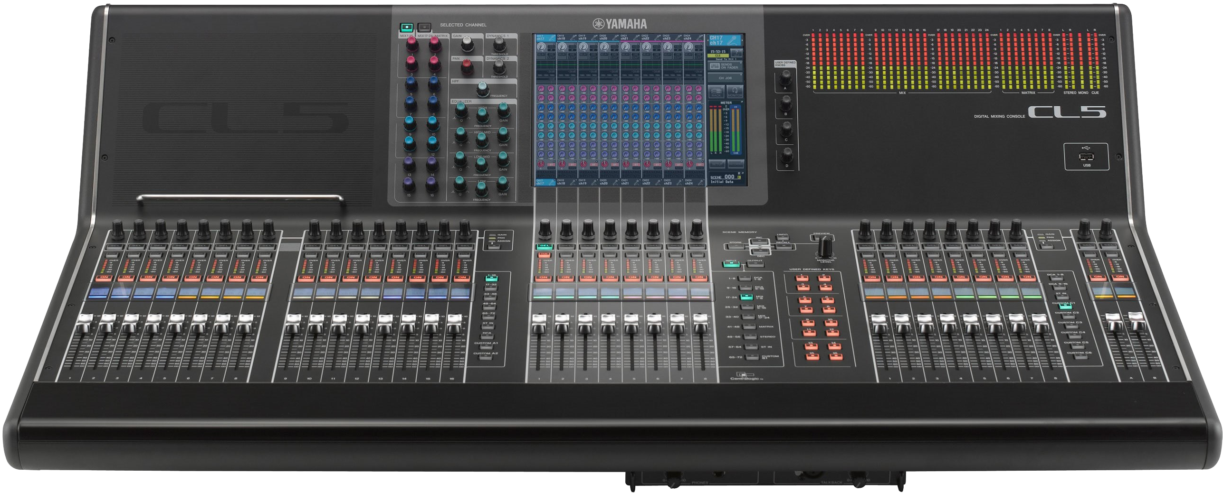
Task: Click user defined key 1
Action: [x=803, y=277]
